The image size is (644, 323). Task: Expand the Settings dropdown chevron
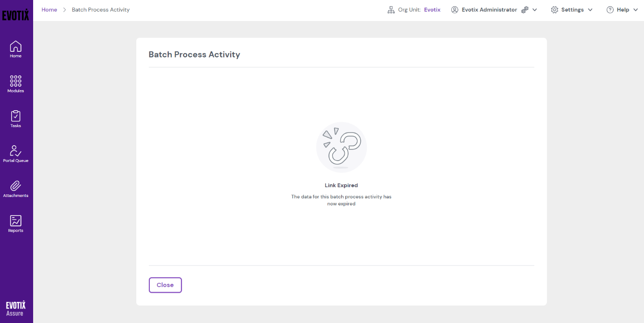pos(590,10)
